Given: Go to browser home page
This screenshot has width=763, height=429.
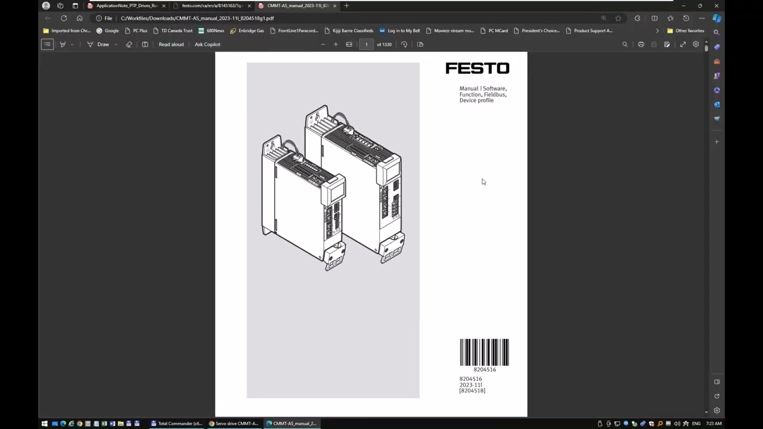Looking at the screenshot, I should [79, 18].
